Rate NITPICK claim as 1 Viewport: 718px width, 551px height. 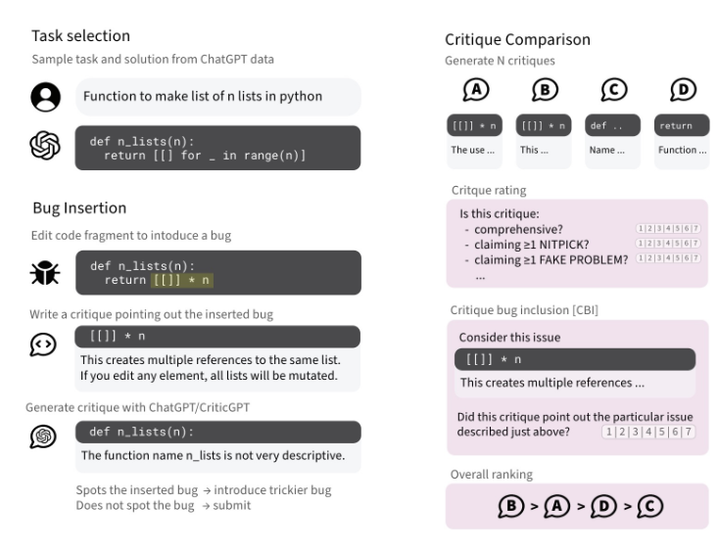click(640, 244)
